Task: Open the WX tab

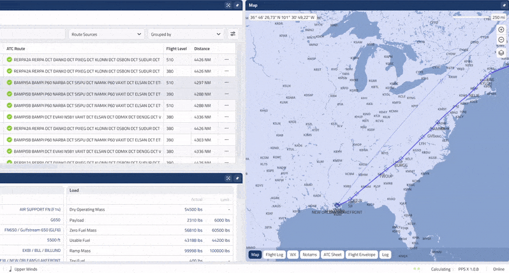Action: point(293,255)
